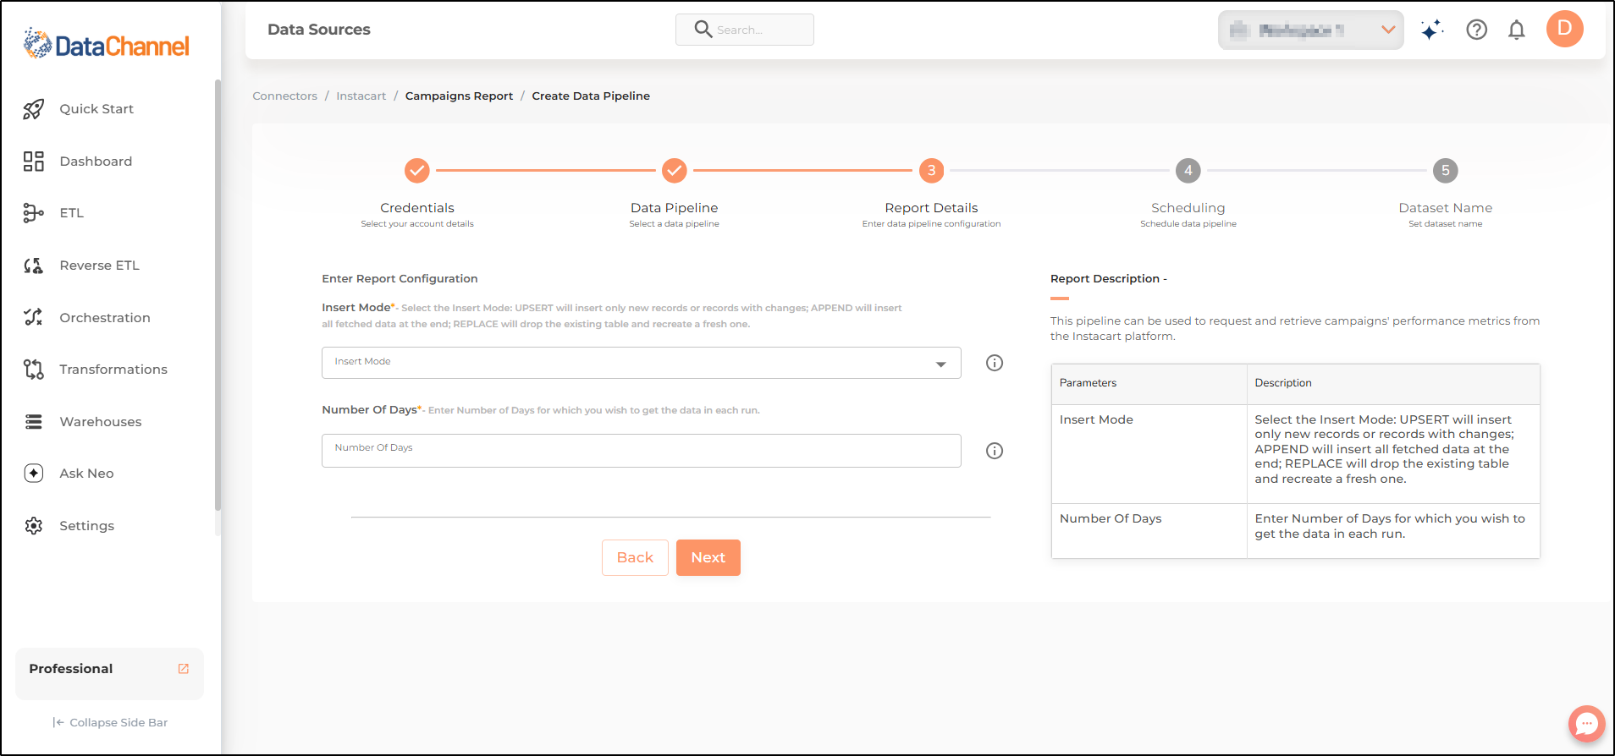Show info for Insert Mode field
Image resolution: width=1615 pixels, height=756 pixels.
coord(995,363)
